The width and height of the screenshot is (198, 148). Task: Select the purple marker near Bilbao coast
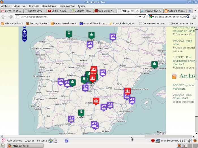[113, 37]
